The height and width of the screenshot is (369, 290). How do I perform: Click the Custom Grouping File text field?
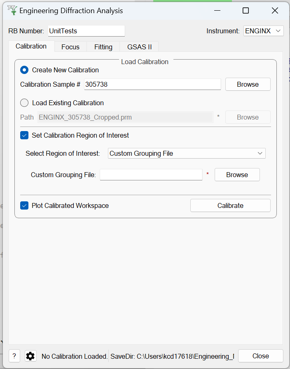point(151,175)
